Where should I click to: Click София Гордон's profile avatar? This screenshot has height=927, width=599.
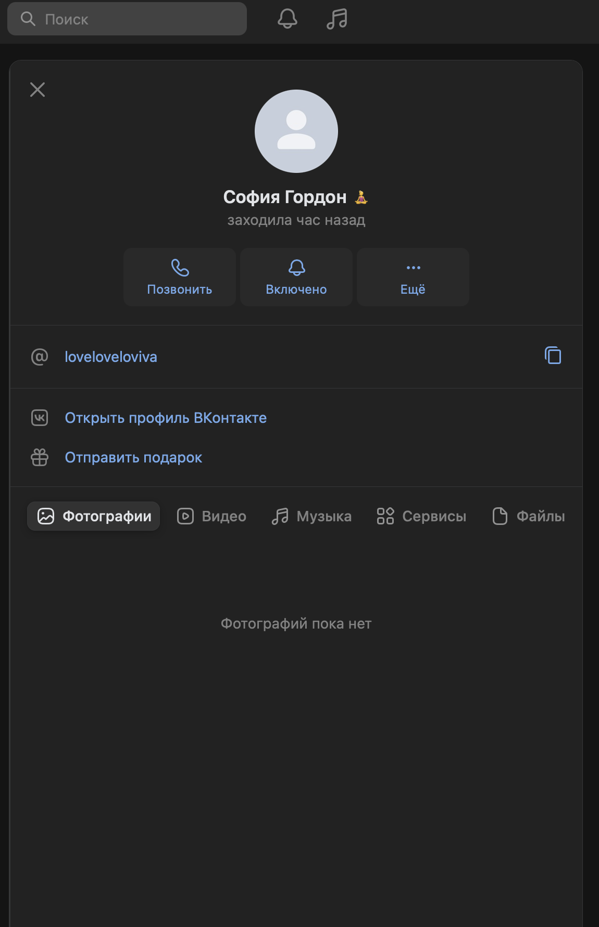click(x=296, y=131)
